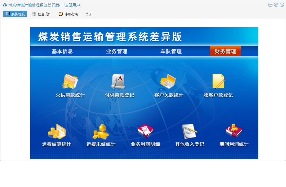Screen dimensions: 286x187
Task: Minimize the application window
Action: tap(270, 5)
